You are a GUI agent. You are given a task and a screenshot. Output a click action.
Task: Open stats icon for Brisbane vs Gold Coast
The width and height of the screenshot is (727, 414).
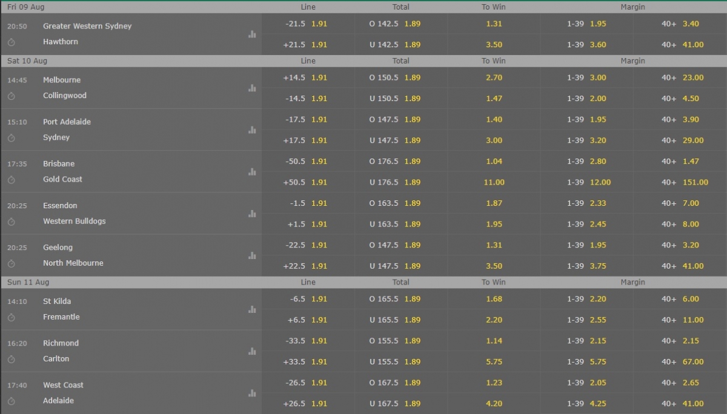252,172
